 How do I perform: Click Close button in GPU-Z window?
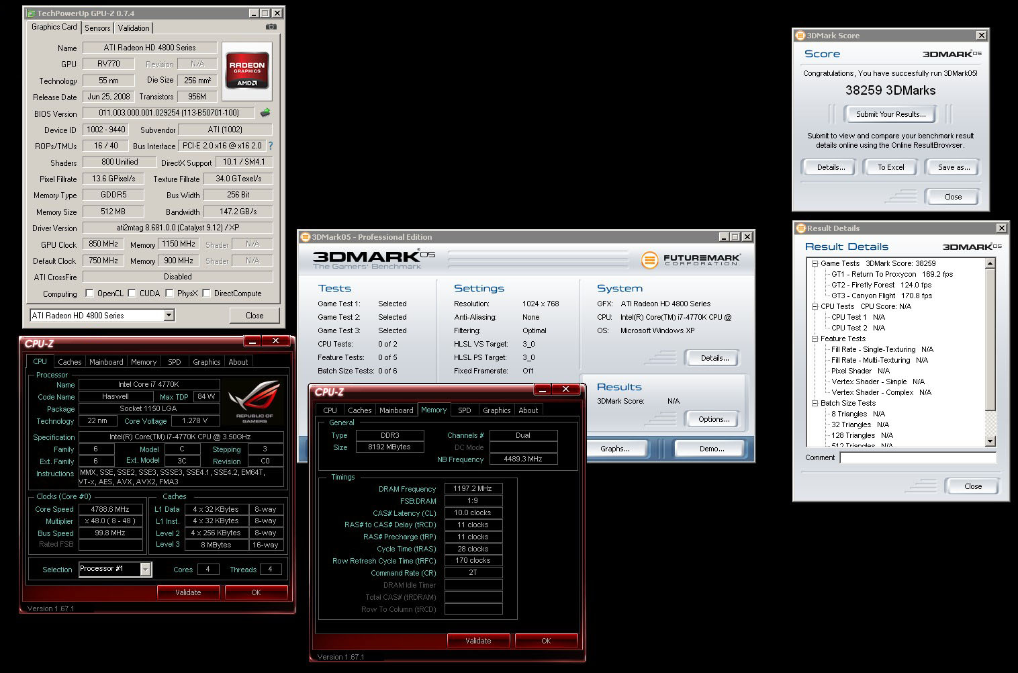[x=254, y=316]
